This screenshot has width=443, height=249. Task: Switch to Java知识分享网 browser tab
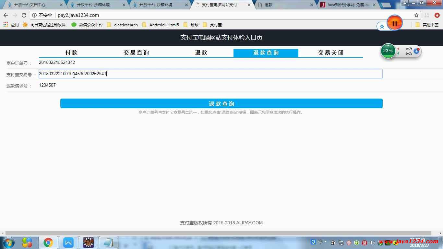pyautogui.click(x=348, y=5)
